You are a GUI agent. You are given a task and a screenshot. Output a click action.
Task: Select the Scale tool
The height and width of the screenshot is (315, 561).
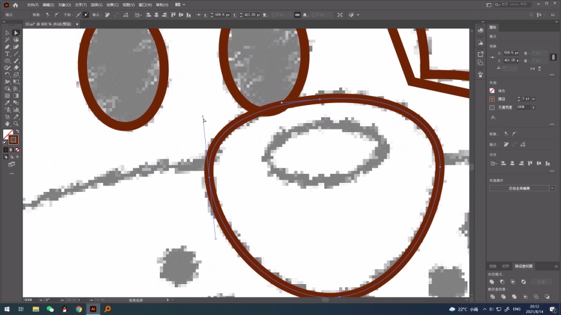point(15,75)
